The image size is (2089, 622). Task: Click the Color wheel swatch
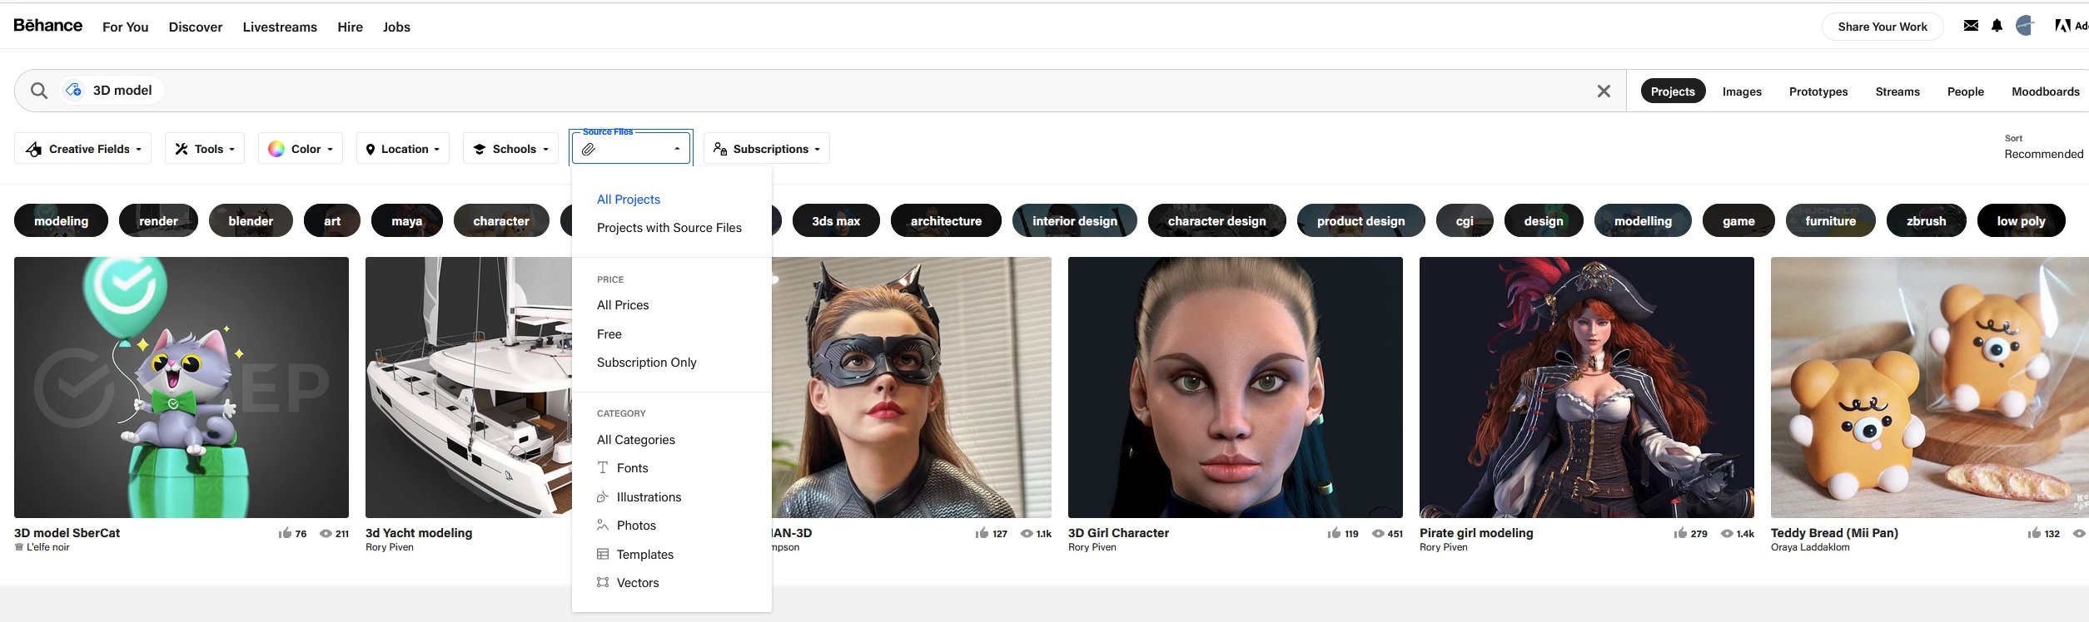(x=276, y=149)
